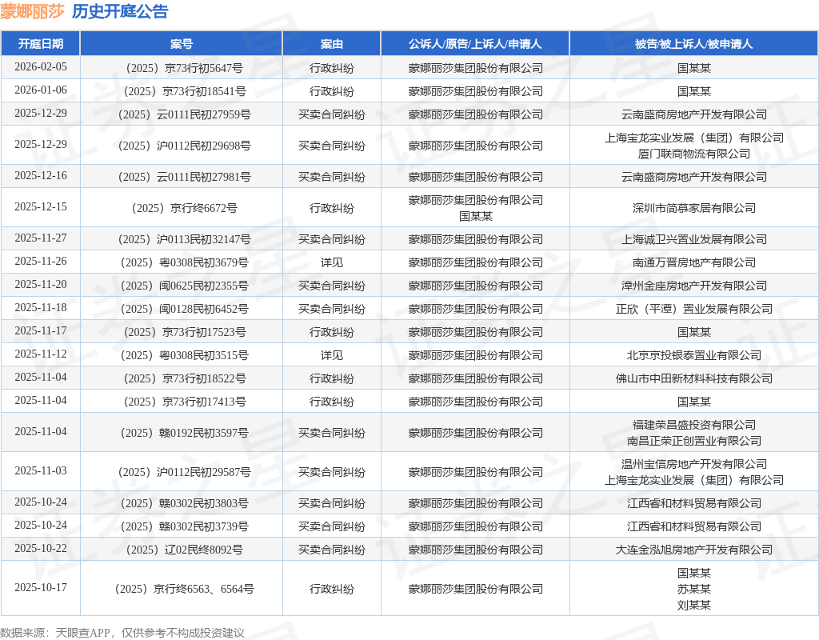Screen dimensions: 819x640
Task: Click the 历史开庭公告 heading
Action: coord(120,11)
